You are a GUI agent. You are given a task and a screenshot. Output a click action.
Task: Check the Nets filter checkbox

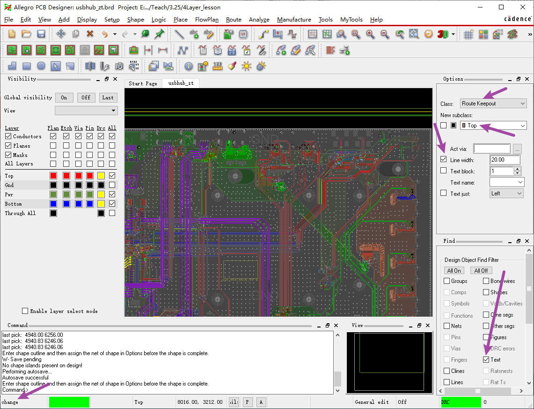coord(447,326)
